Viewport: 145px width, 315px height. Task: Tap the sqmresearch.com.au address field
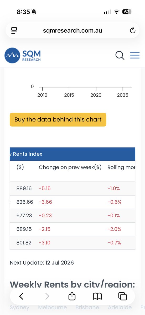tap(72, 30)
